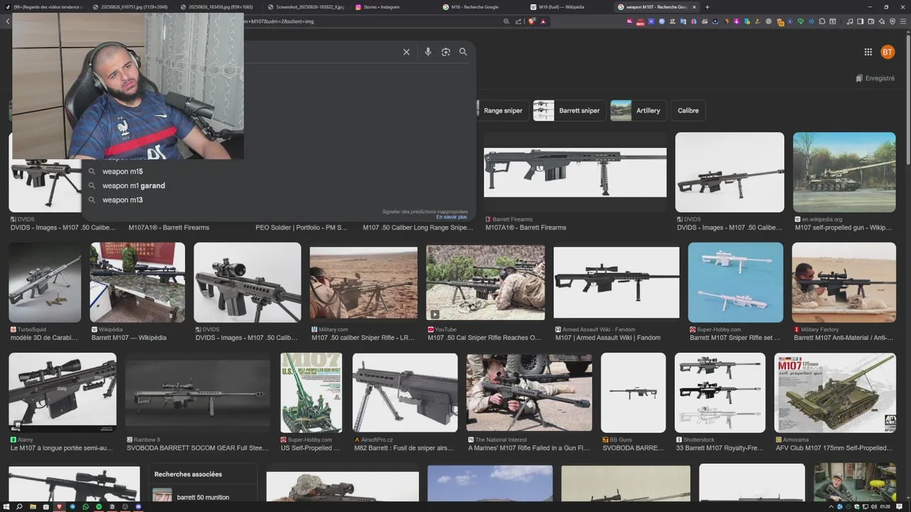Open the Armorama AFV Club M107 image
Image resolution: width=911 pixels, height=512 pixels.
835,393
